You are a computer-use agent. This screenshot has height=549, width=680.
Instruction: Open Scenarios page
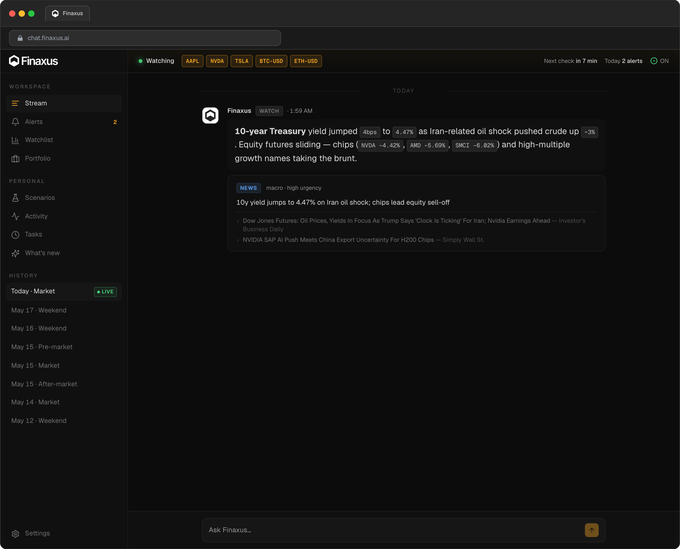64,198
